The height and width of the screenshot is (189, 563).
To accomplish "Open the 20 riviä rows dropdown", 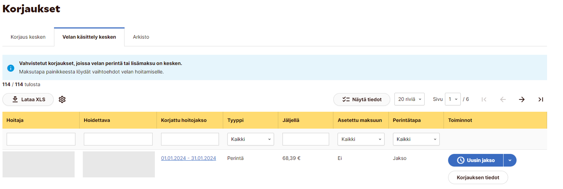I will tap(409, 99).
